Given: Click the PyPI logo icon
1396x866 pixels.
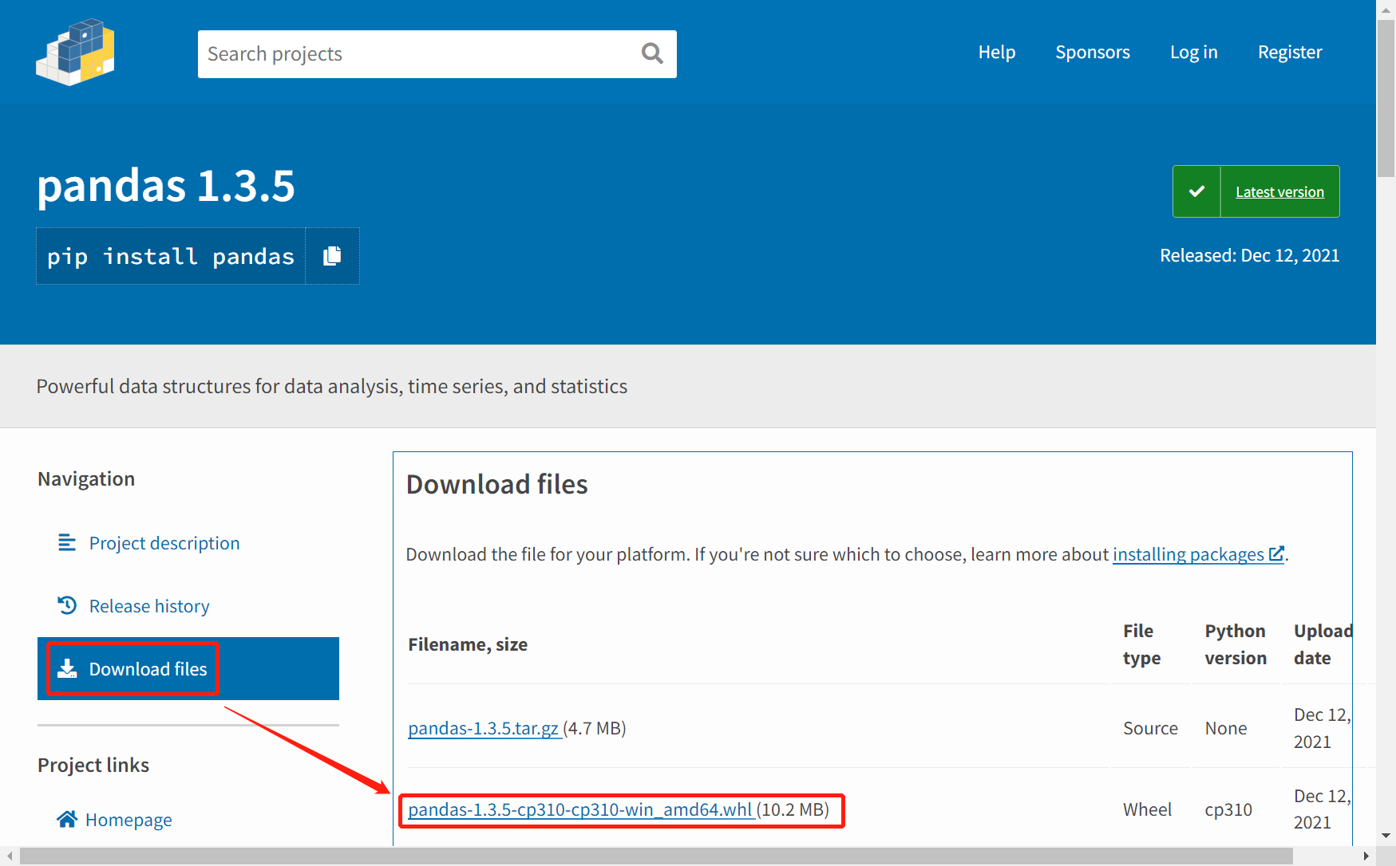Looking at the screenshot, I should [75, 52].
